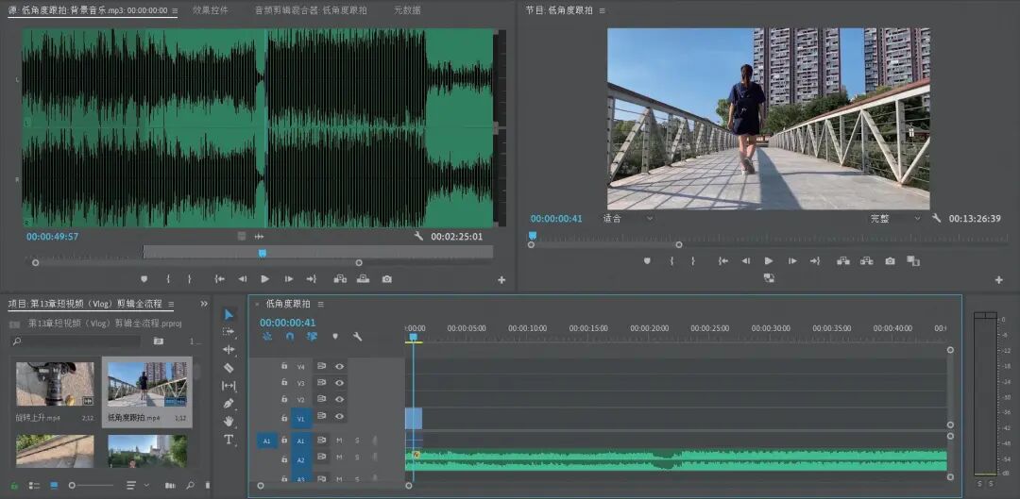Screen dimensions: 1020x499
Task: Switch to 效果控件 tab
Action: coord(210,10)
